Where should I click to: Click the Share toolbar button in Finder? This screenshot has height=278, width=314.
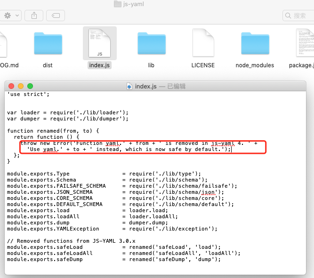pyautogui.click(x=34, y=16)
